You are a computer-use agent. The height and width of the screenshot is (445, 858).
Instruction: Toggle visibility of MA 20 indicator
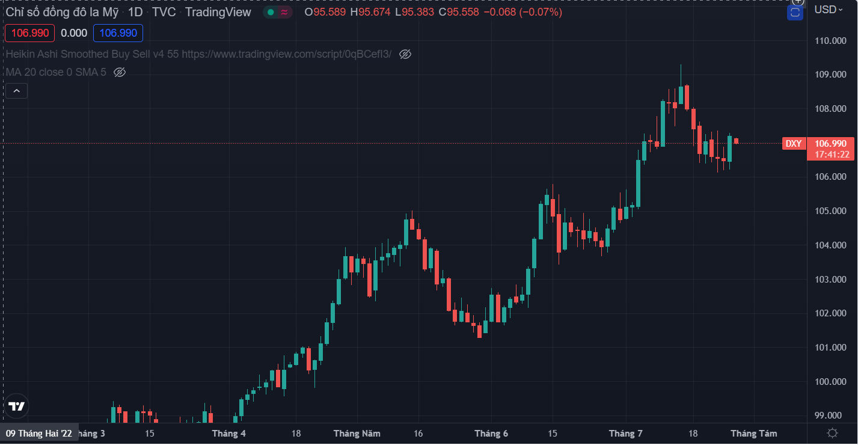pyautogui.click(x=120, y=72)
